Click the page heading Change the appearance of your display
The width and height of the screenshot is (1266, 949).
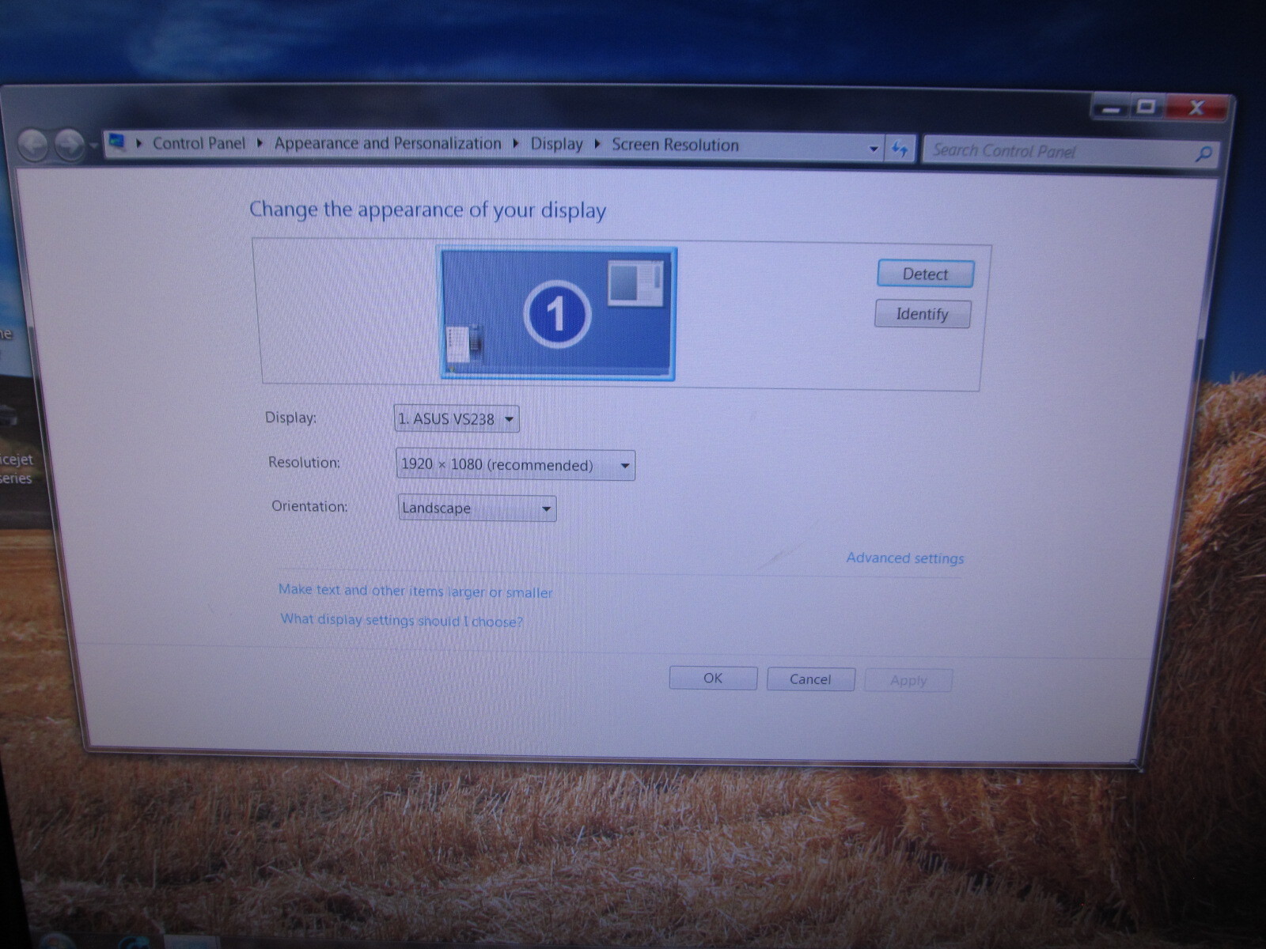(428, 210)
